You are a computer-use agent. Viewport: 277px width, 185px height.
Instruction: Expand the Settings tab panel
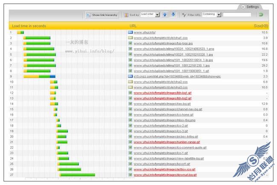[252, 7]
